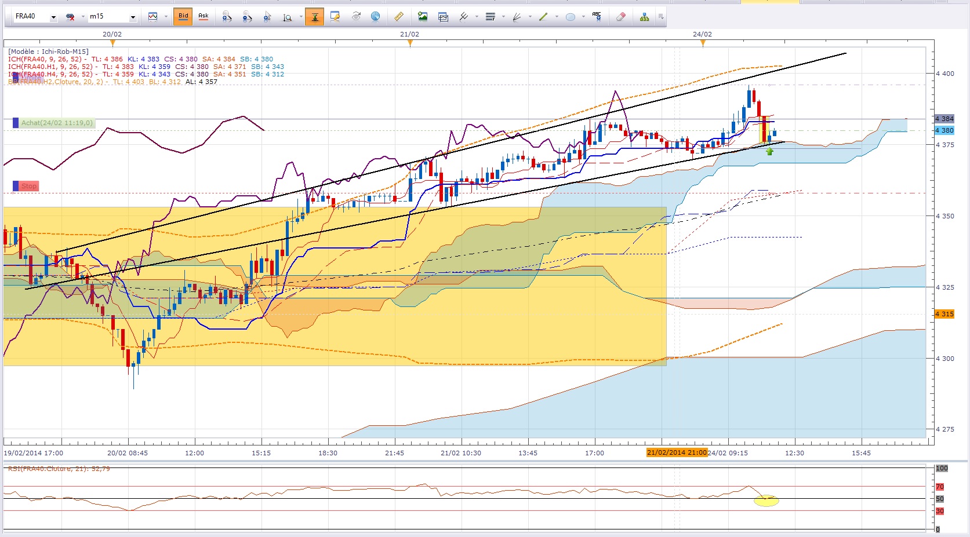Toggle the highlighted orange cursor mode button

[x=314, y=17]
